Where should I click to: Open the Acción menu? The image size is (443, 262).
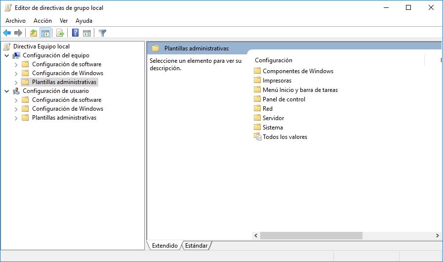point(42,21)
